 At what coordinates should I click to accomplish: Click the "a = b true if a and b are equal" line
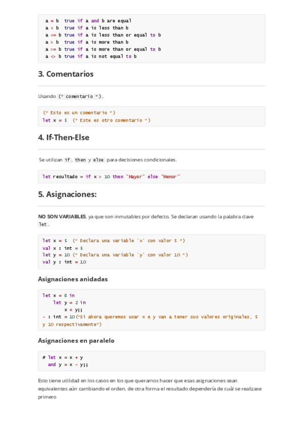coord(88,21)
